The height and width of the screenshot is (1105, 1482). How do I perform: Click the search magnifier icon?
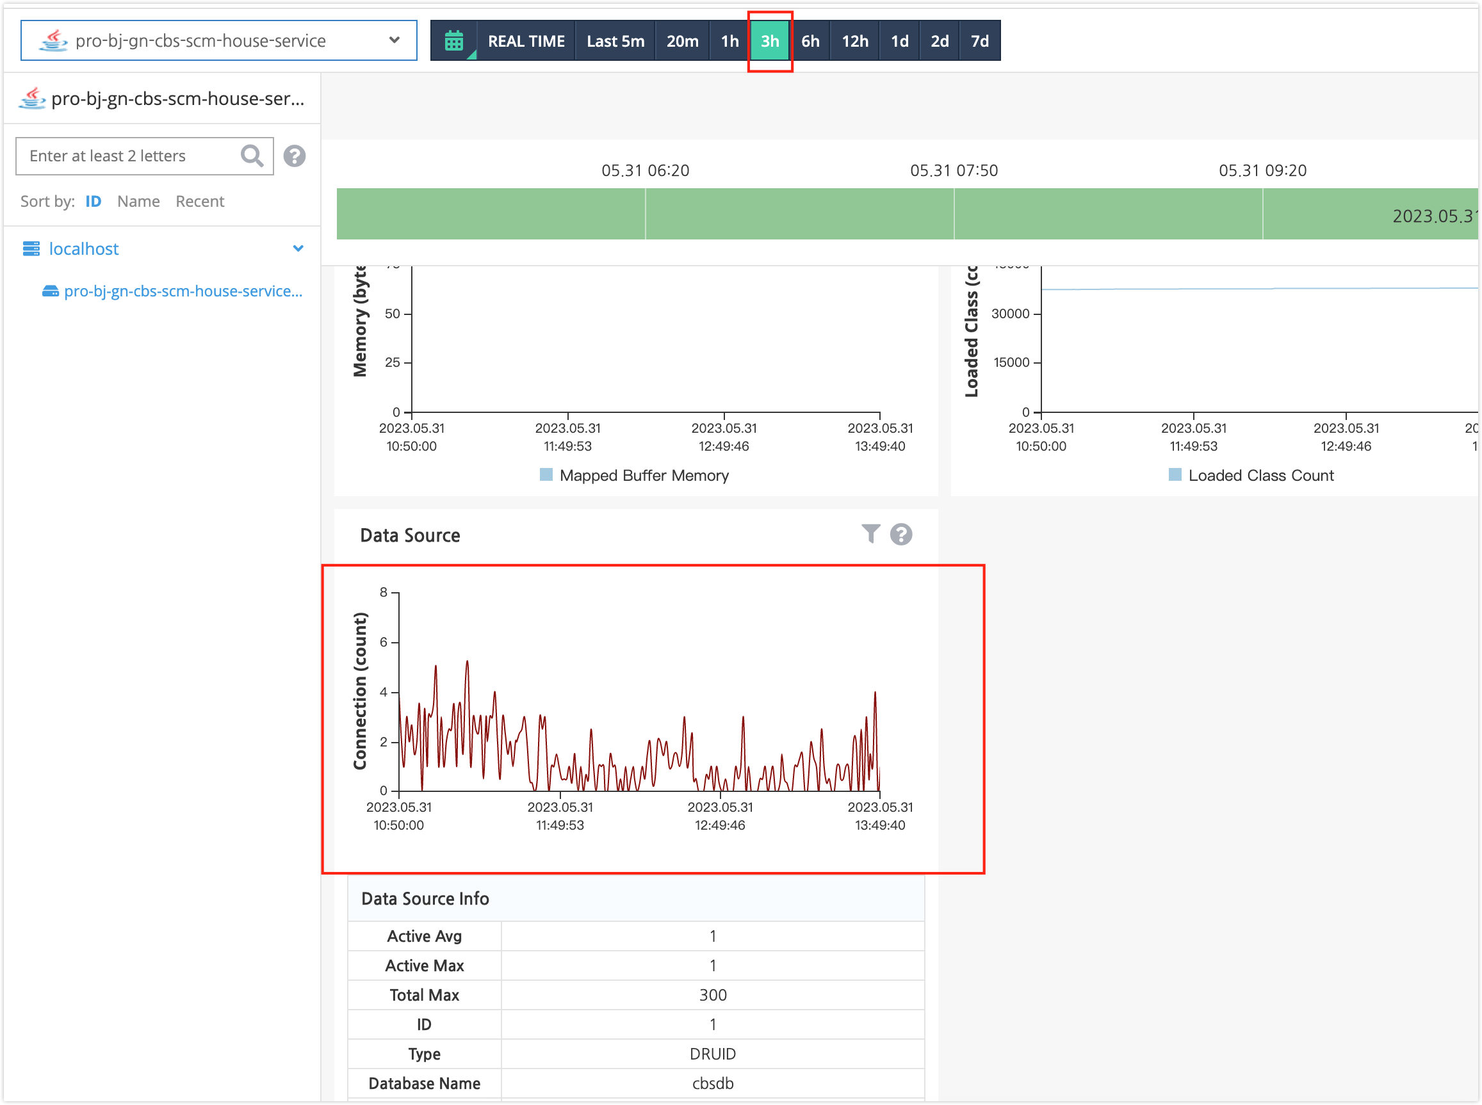point(252,155)
